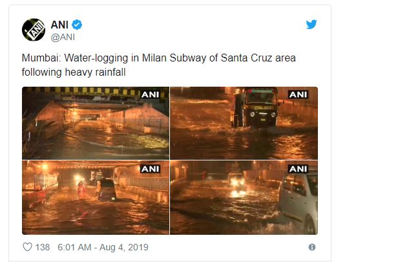Viewport: 409px width, 262px height.
Task: Click the 138 likes count
Action: [x=43, y=247]
